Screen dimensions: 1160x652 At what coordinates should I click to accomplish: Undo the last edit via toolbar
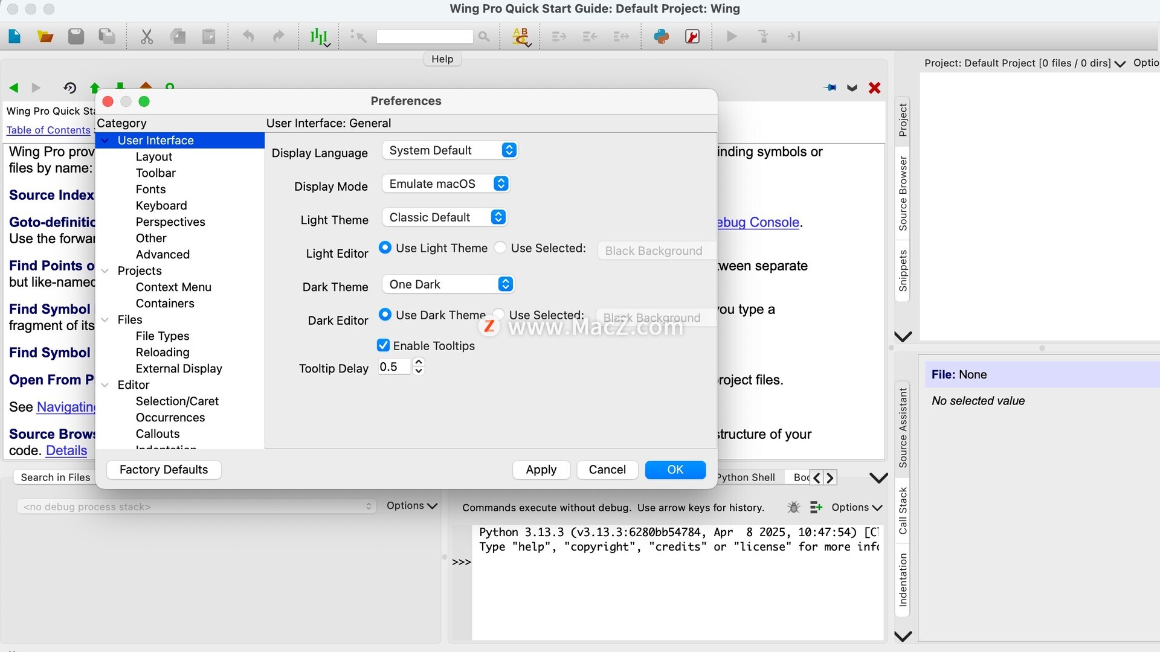[x=248, y=36]
